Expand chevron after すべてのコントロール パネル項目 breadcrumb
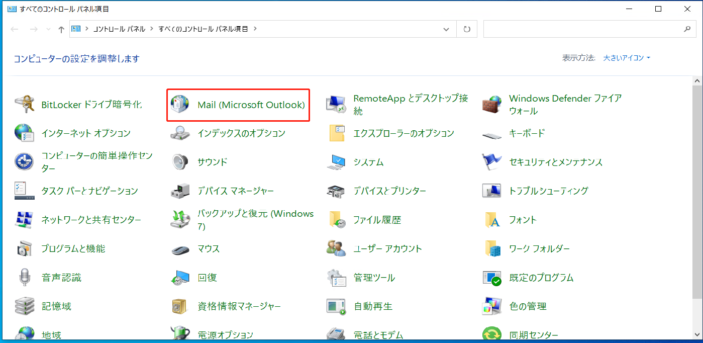Viewport: 703px width, 343px height. coord(255,29)
